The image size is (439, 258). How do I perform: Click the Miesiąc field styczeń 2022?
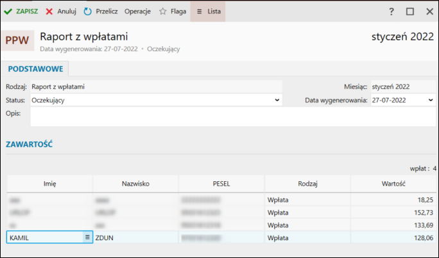(403, 86)
